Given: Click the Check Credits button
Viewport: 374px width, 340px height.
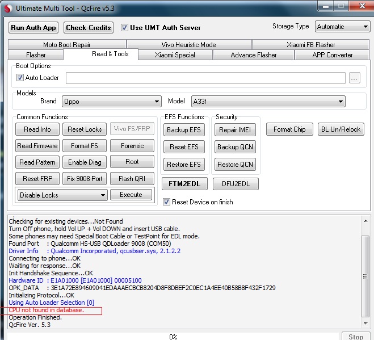Looking at the screenshot, I should tap(89, 28).
